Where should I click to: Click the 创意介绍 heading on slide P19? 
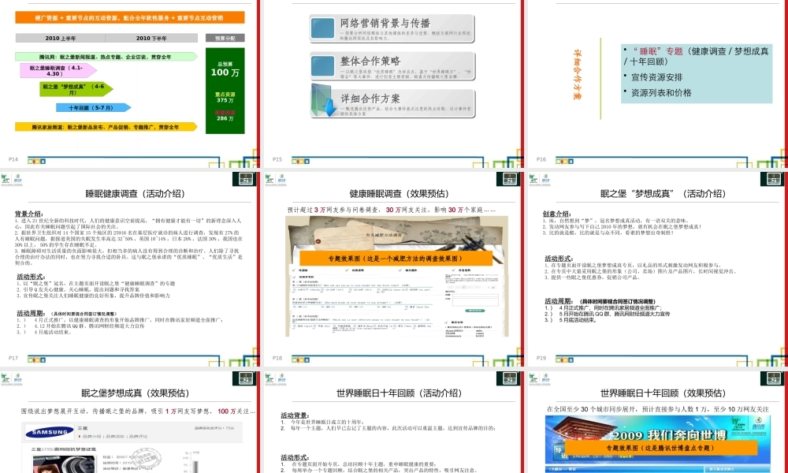557,214
